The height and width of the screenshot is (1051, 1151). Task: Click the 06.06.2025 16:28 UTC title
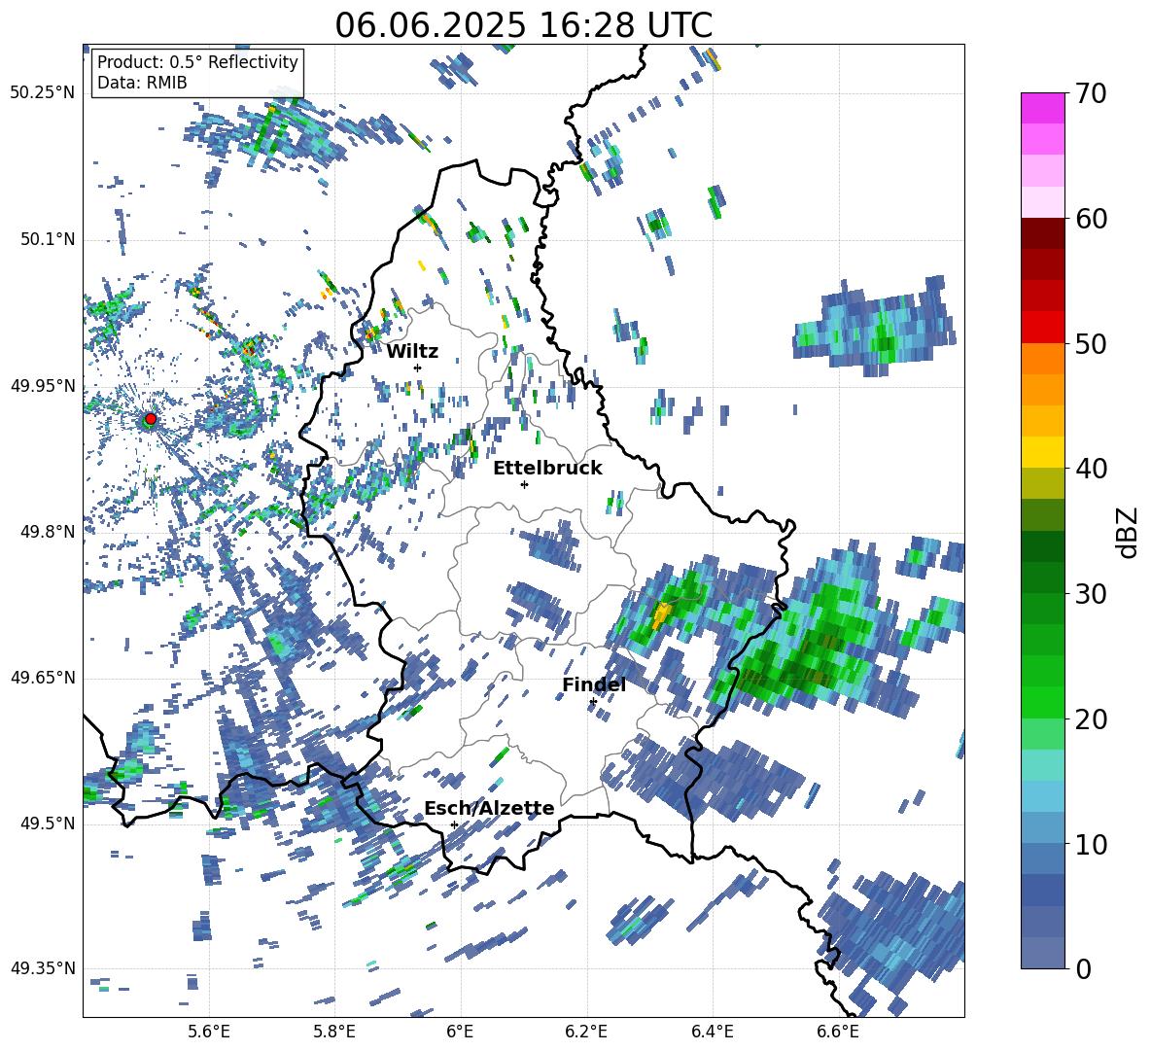(523, 25)
